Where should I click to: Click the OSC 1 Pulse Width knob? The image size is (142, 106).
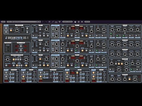tap(91, 31)
